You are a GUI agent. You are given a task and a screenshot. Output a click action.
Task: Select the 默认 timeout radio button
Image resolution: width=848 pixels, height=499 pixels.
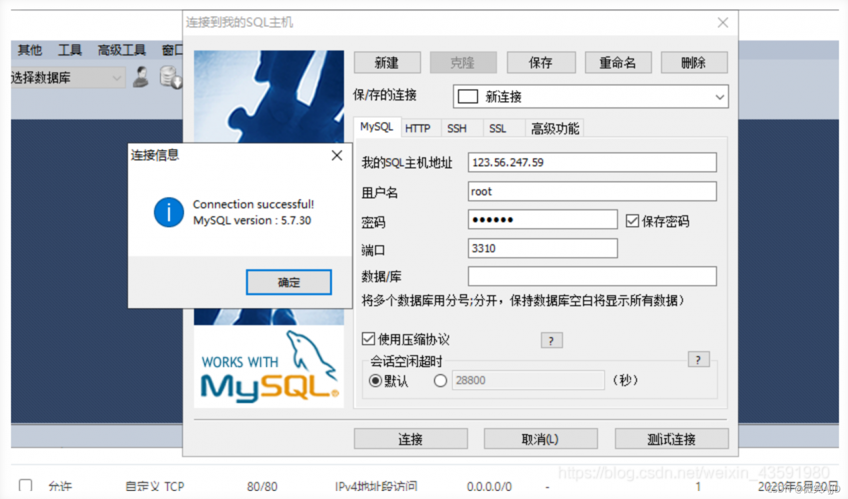pyautogui.click(x=376, y=381)
